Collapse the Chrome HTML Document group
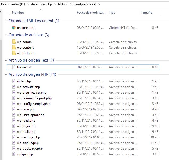 point(6,21)
